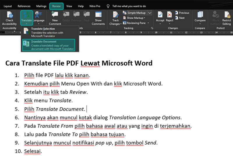Click list item 'Klik menu Translate.'
The width and height of the screenshot is (233, 156).
48,101
